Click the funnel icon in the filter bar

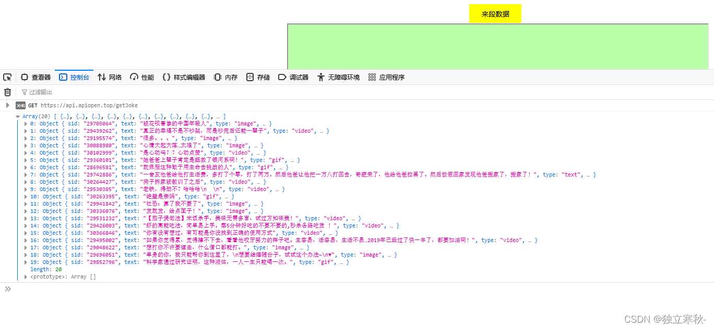(x=25, y=92)
